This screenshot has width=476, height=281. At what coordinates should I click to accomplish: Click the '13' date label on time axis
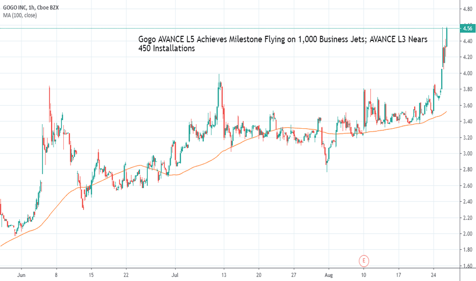click(224, 275)
